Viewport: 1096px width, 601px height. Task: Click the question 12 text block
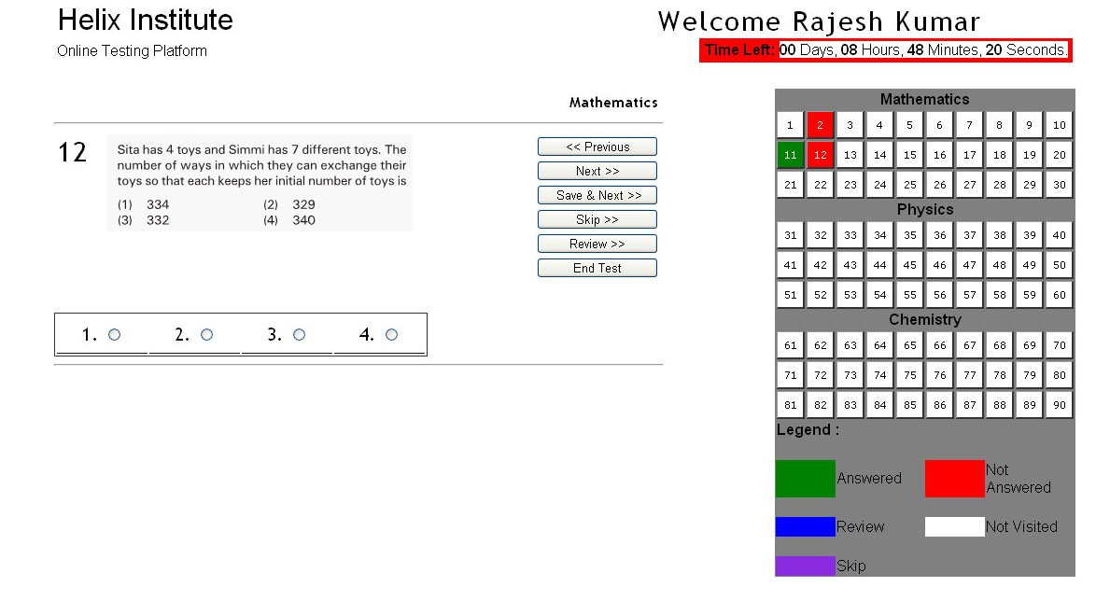tap(260, 183)
